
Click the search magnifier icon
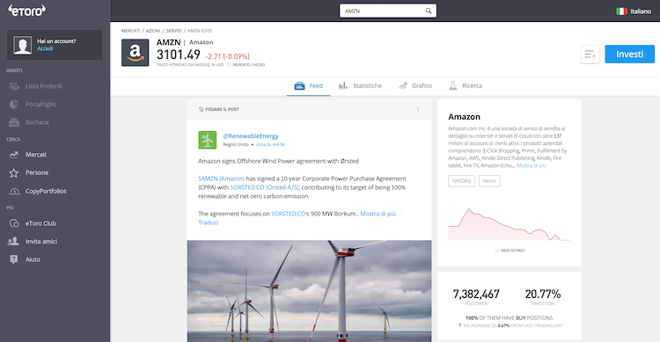(x=428, y=11)
